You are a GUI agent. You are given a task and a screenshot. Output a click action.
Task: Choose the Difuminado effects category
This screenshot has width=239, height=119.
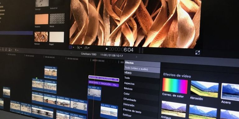pyautogui.click(x=129, y=99)
